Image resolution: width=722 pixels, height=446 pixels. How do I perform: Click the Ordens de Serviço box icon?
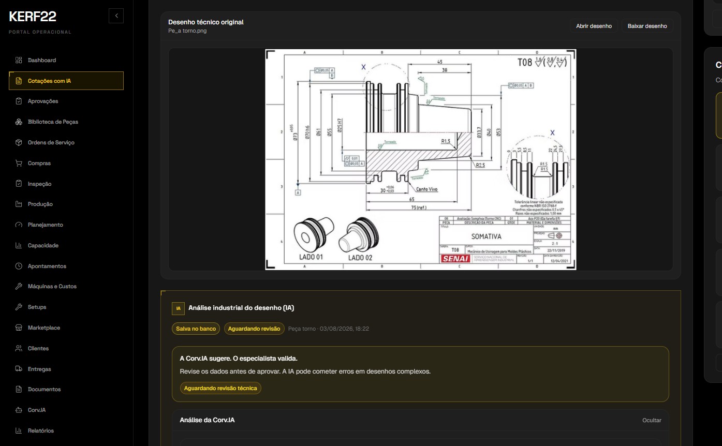pos(19,142)
